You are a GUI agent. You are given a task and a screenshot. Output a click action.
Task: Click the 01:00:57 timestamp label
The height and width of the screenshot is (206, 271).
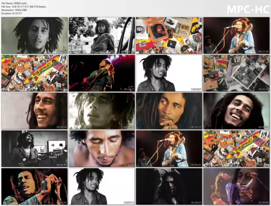tap(196, 203)
